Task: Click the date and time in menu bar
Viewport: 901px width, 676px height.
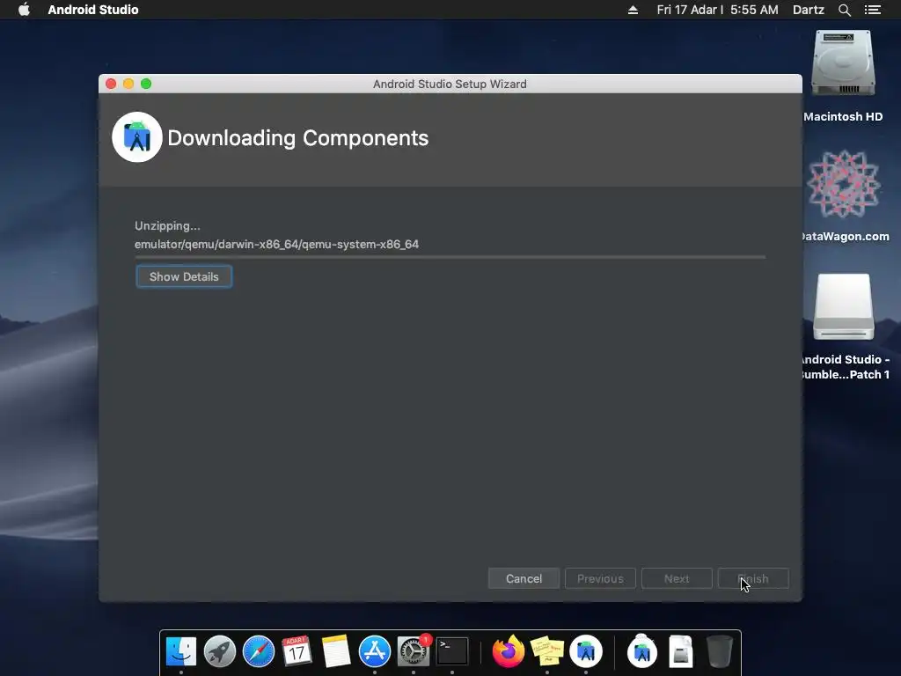Action: pyautogui.click(x=717, y=10)
